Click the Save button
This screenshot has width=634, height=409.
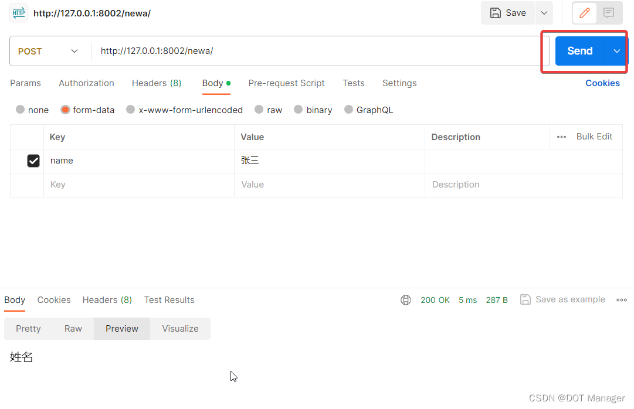(x=508, y=13)
